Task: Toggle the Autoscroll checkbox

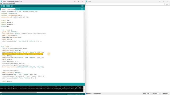Action: pos(86,93)
